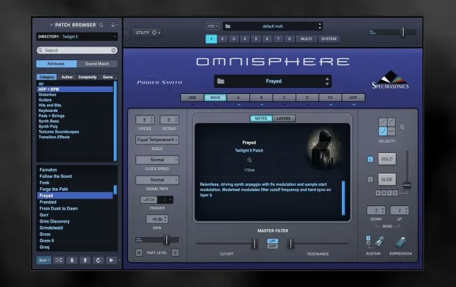Toggle the L button beside Glide
This screenshot has width=456, height=287.
(x=370, y=180)
